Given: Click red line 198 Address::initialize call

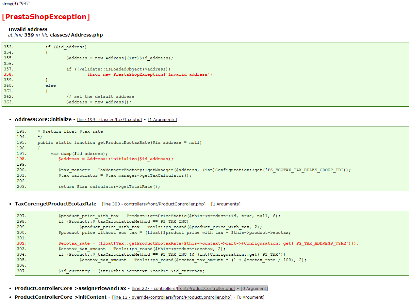Looking at the screenshot, I should (116, 159).
